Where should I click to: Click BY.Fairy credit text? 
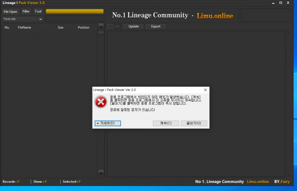tap(282, 182)
